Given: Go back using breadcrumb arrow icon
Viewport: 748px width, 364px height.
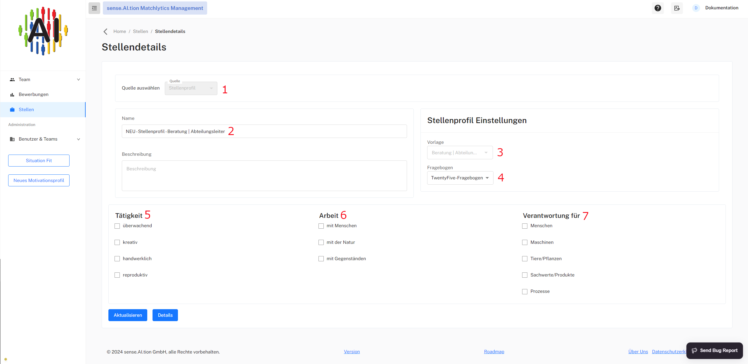Looking at the screenshot, I should [105, 32].
